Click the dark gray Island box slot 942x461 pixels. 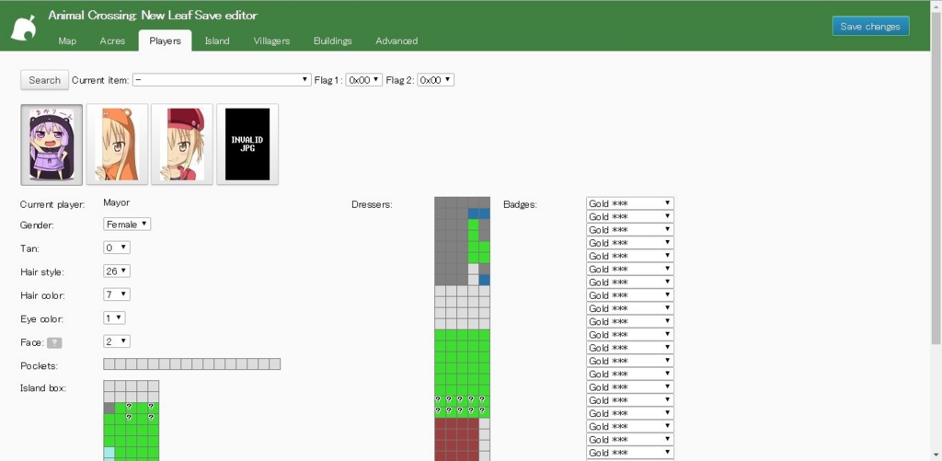click(109, 409)
